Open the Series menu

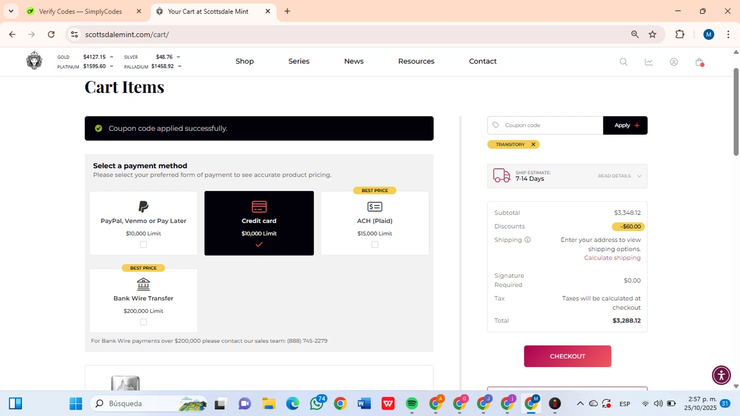pos(299,61)
